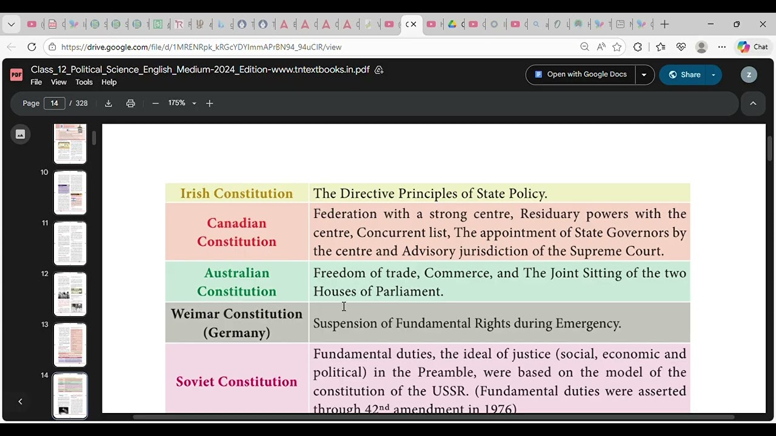Image resolution: width=776 pixels, height=436 pixels.
Task: Start Read aloud from address bar
Action: click(601, 47)
